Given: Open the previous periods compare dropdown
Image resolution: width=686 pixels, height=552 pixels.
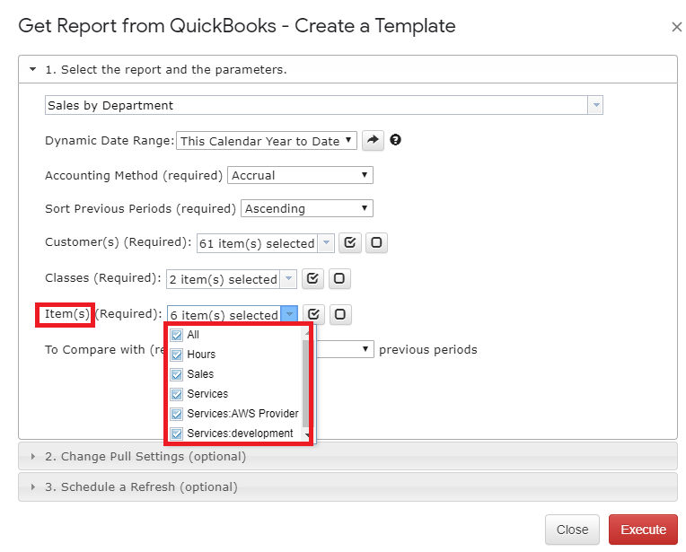Looking at the screenshot, I should coord(345,349).
